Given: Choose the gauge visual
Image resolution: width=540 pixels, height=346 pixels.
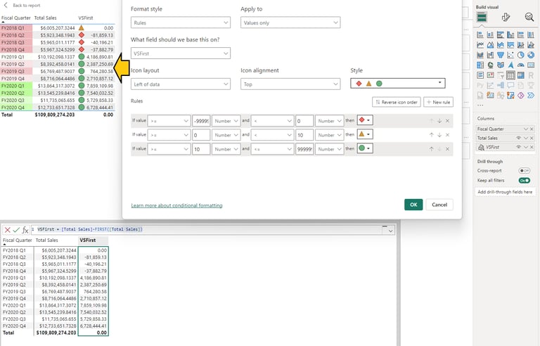Looking at the screenshot, I should (x=521, y=65).
